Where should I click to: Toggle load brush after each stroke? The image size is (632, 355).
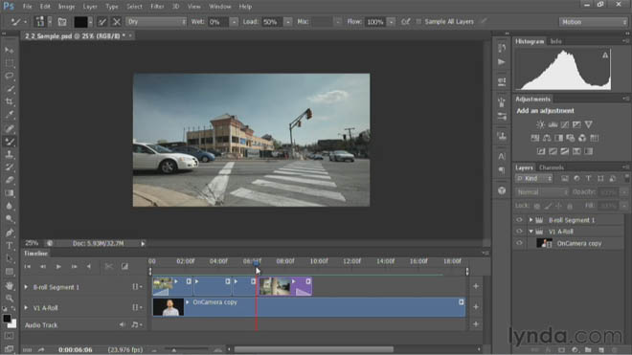click(x=102, y=22)
